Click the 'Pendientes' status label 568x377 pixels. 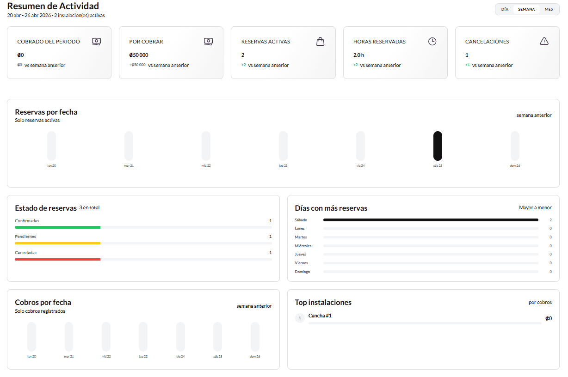pos(25,237)
